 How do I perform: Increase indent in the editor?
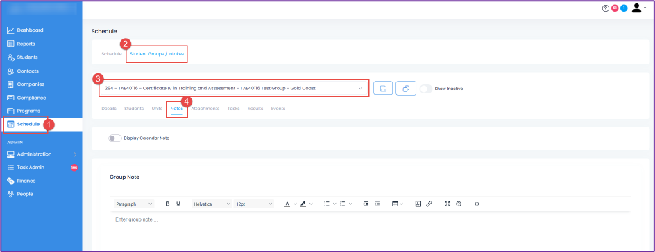pos(366,204)
